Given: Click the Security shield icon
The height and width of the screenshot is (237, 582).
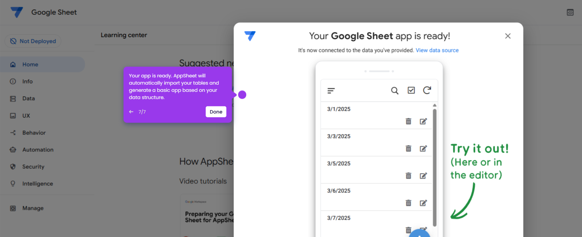Looking at the screenshot, I should 13,166.
